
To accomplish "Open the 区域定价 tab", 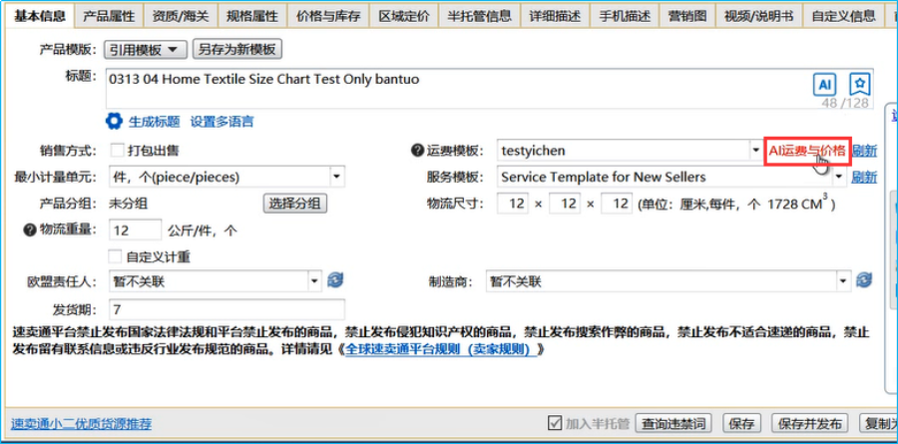I will pyautogui.click(x=404, y=16).
